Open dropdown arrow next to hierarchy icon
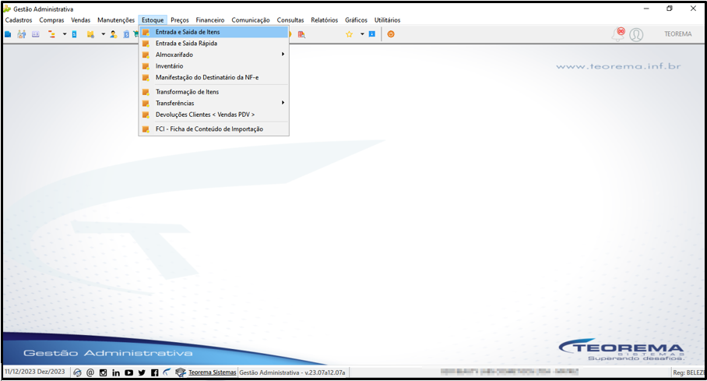The height and width of the screenshot is (381, 707). (65, 34)
